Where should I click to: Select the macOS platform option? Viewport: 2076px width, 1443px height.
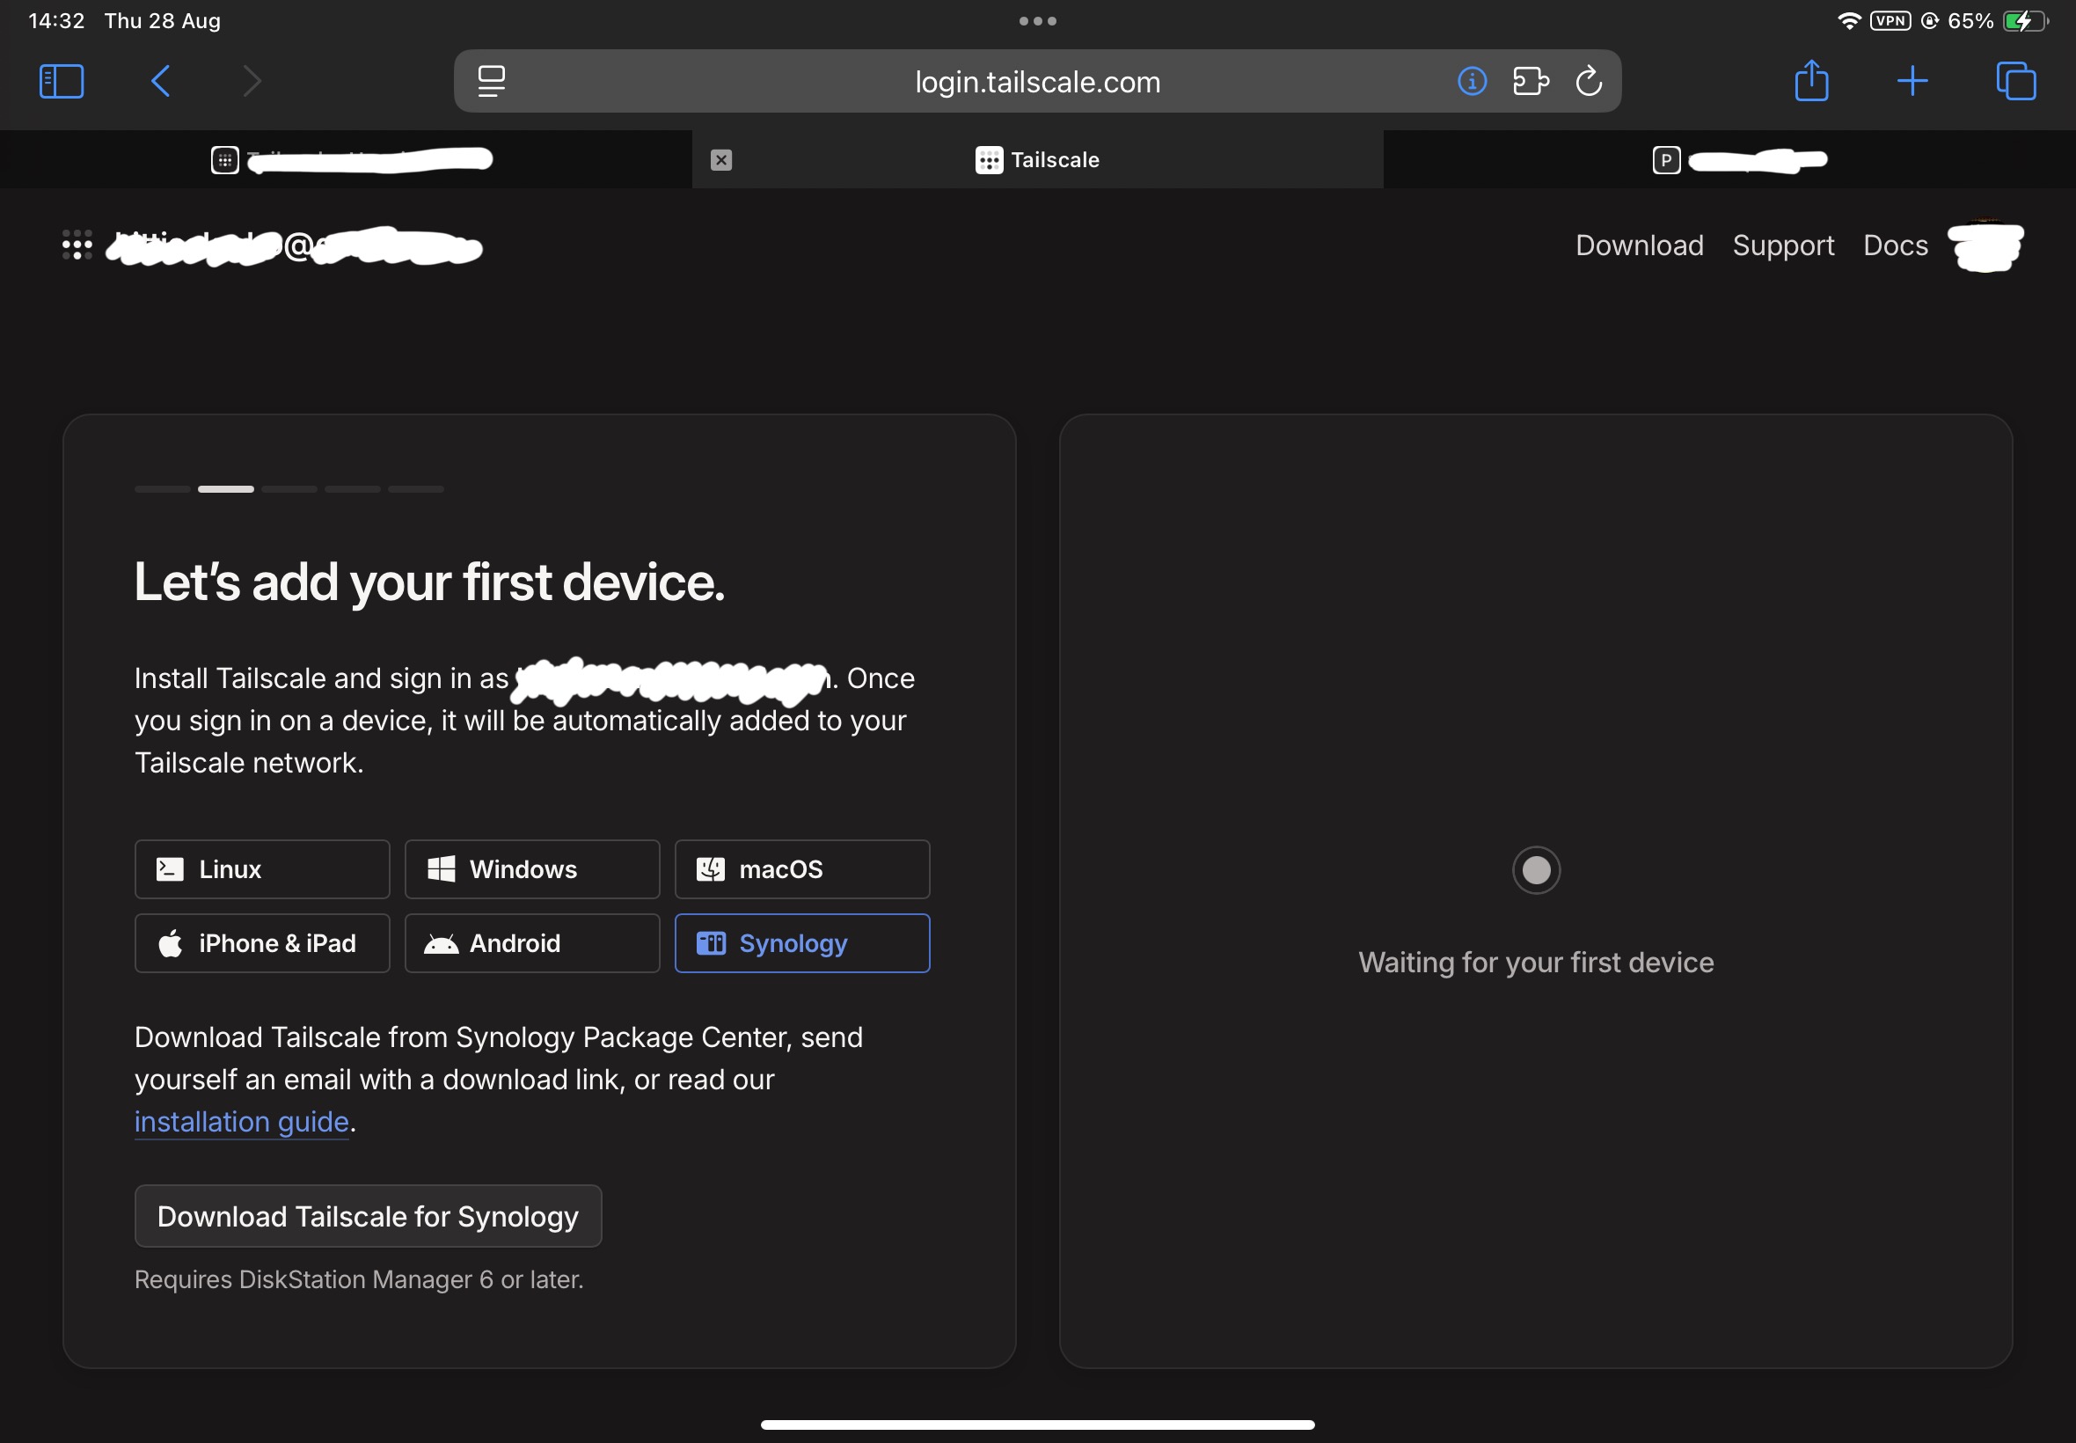[x=801, y=868]
